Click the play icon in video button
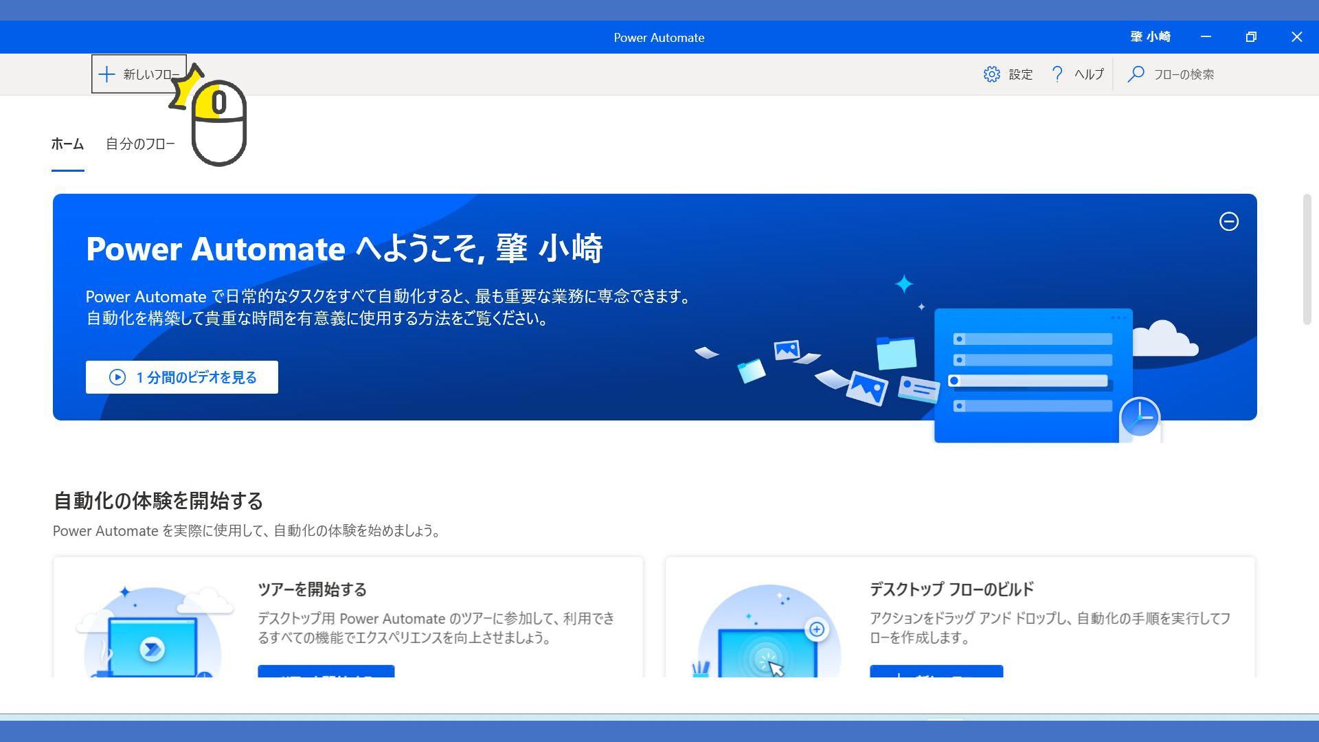Viewport: 1319px width, 742px height. 117,377
